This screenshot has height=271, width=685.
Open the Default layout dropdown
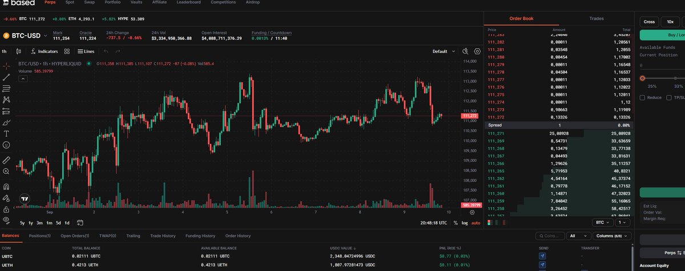click(x=444, y=51)
